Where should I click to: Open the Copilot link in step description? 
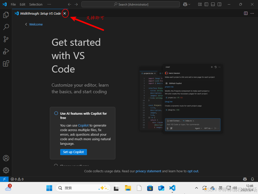83,125
